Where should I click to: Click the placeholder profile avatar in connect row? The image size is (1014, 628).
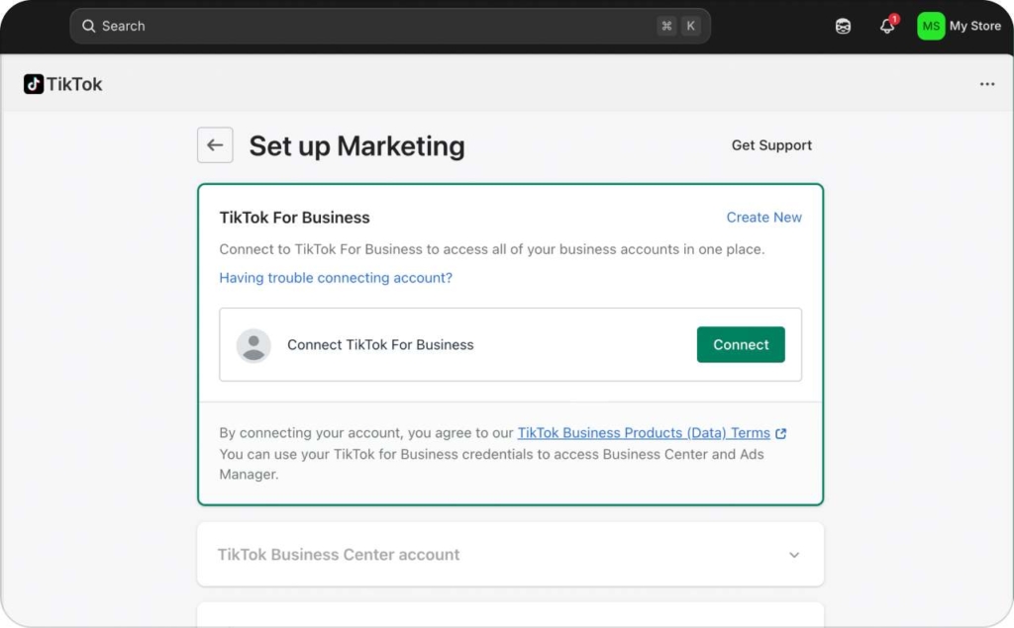(x=253, y=344)
